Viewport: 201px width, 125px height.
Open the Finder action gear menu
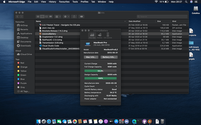(x=66, y=17)
